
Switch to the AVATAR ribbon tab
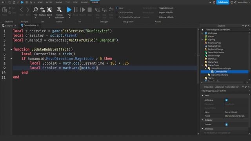(x=59, y=2)
